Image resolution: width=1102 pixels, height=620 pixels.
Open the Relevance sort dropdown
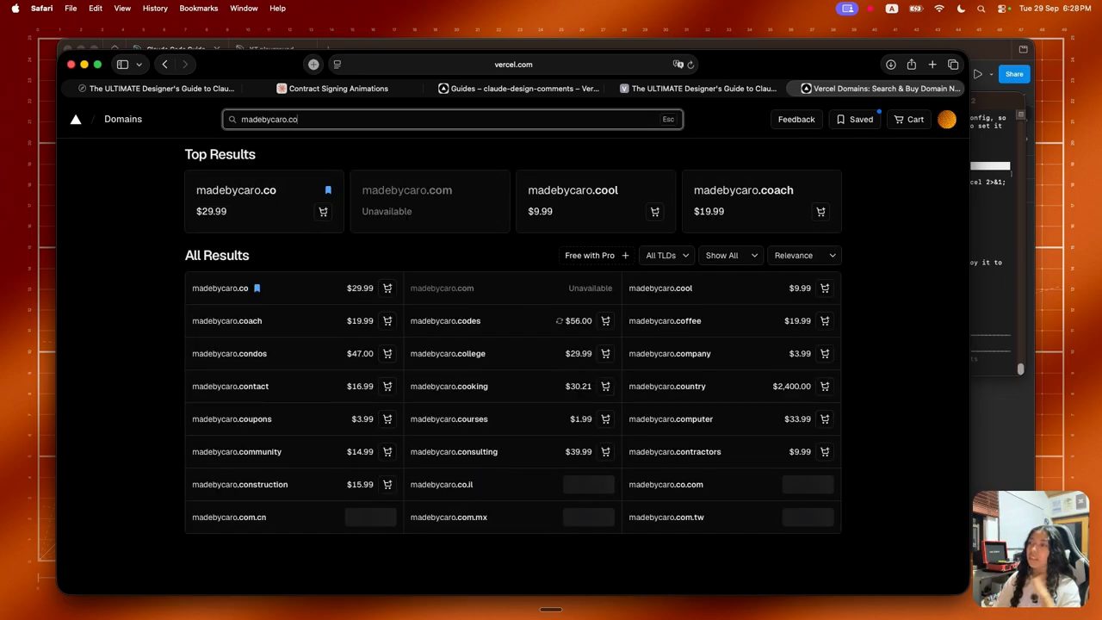pyautogui.click(x=804, y=256)
